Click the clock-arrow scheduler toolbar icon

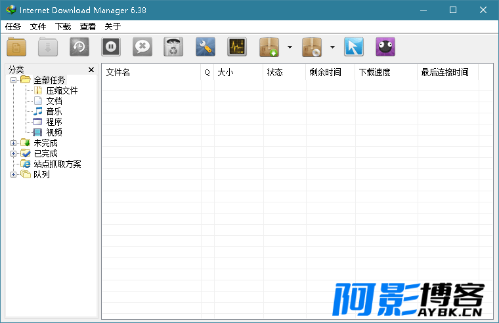click(x=79, y=47)
